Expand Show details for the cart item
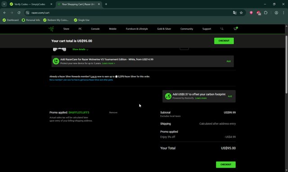288x172 pixels. tap(80, 49)
